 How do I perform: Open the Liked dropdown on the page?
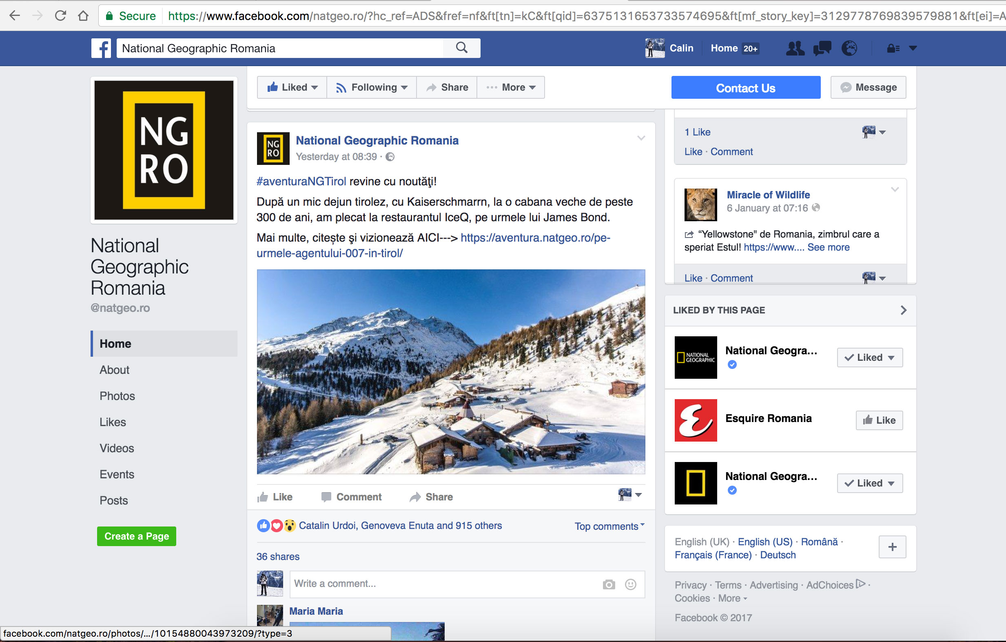[x=292, y=87]
